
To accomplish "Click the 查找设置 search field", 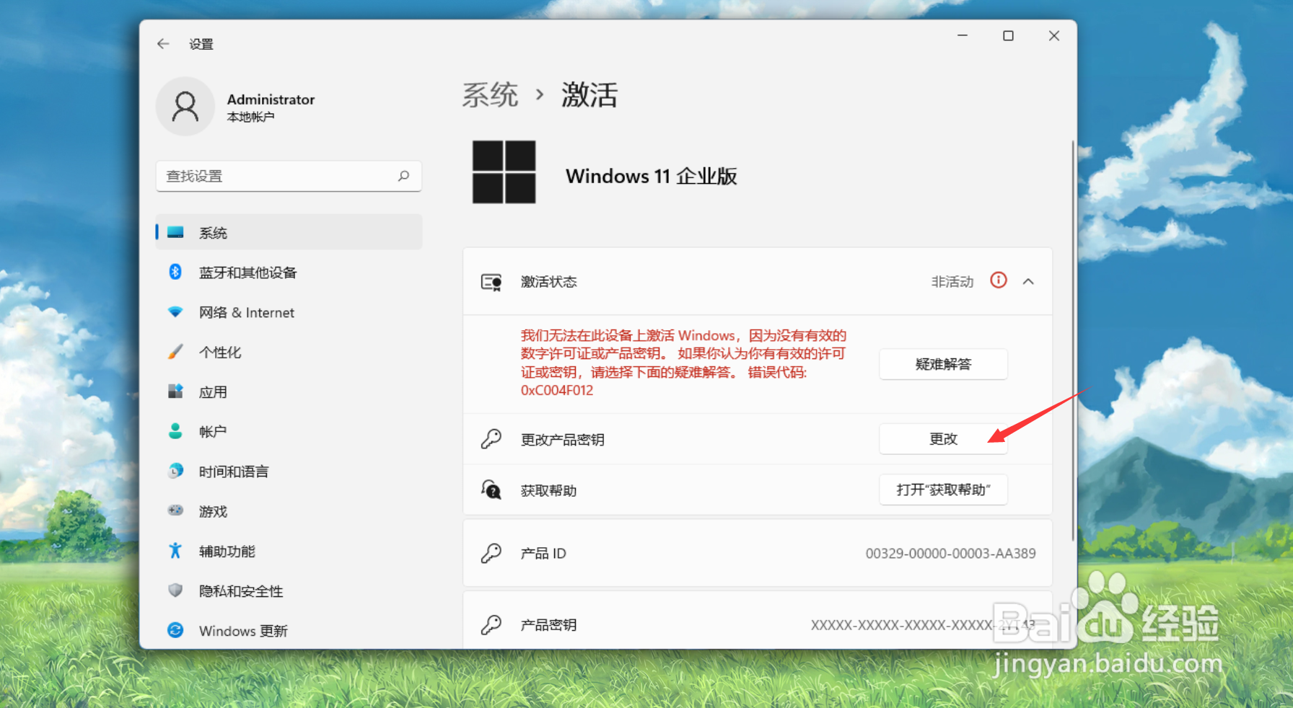I will click(x=289, y=176).
